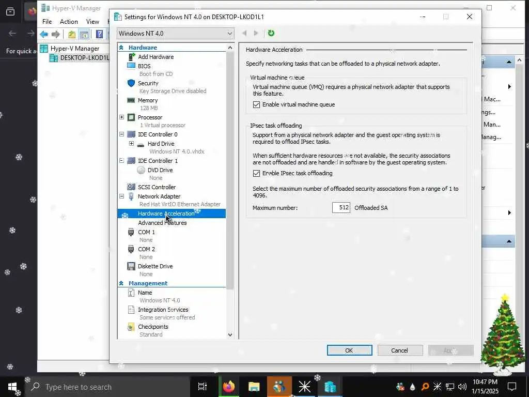The width and height of the screenshot is (529, 397).
Task: Select the IDE Controller 1 icon
Action: coord(131,161)
